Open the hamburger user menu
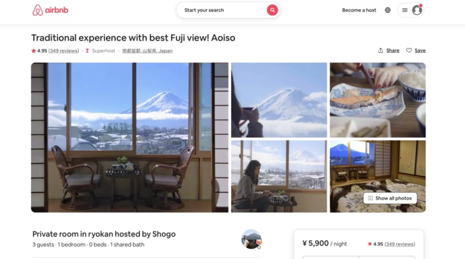465x259 pixels. coord(405,10)
